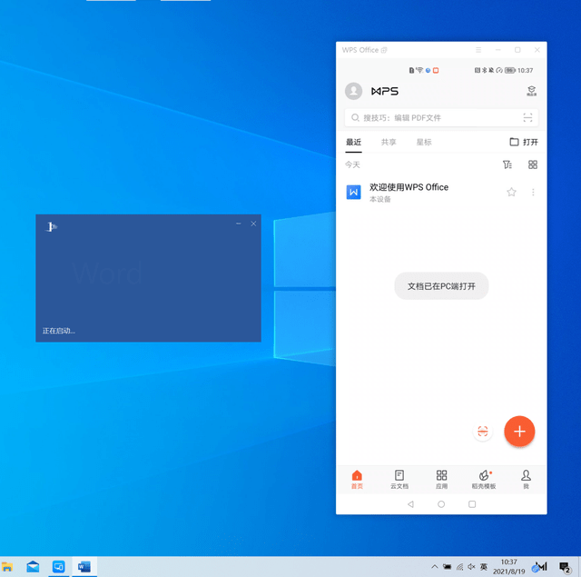Go to 首页 home tab

(357, 480)
